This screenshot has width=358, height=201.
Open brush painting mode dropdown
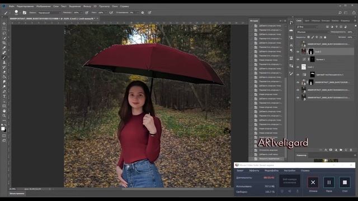[49, 12]
